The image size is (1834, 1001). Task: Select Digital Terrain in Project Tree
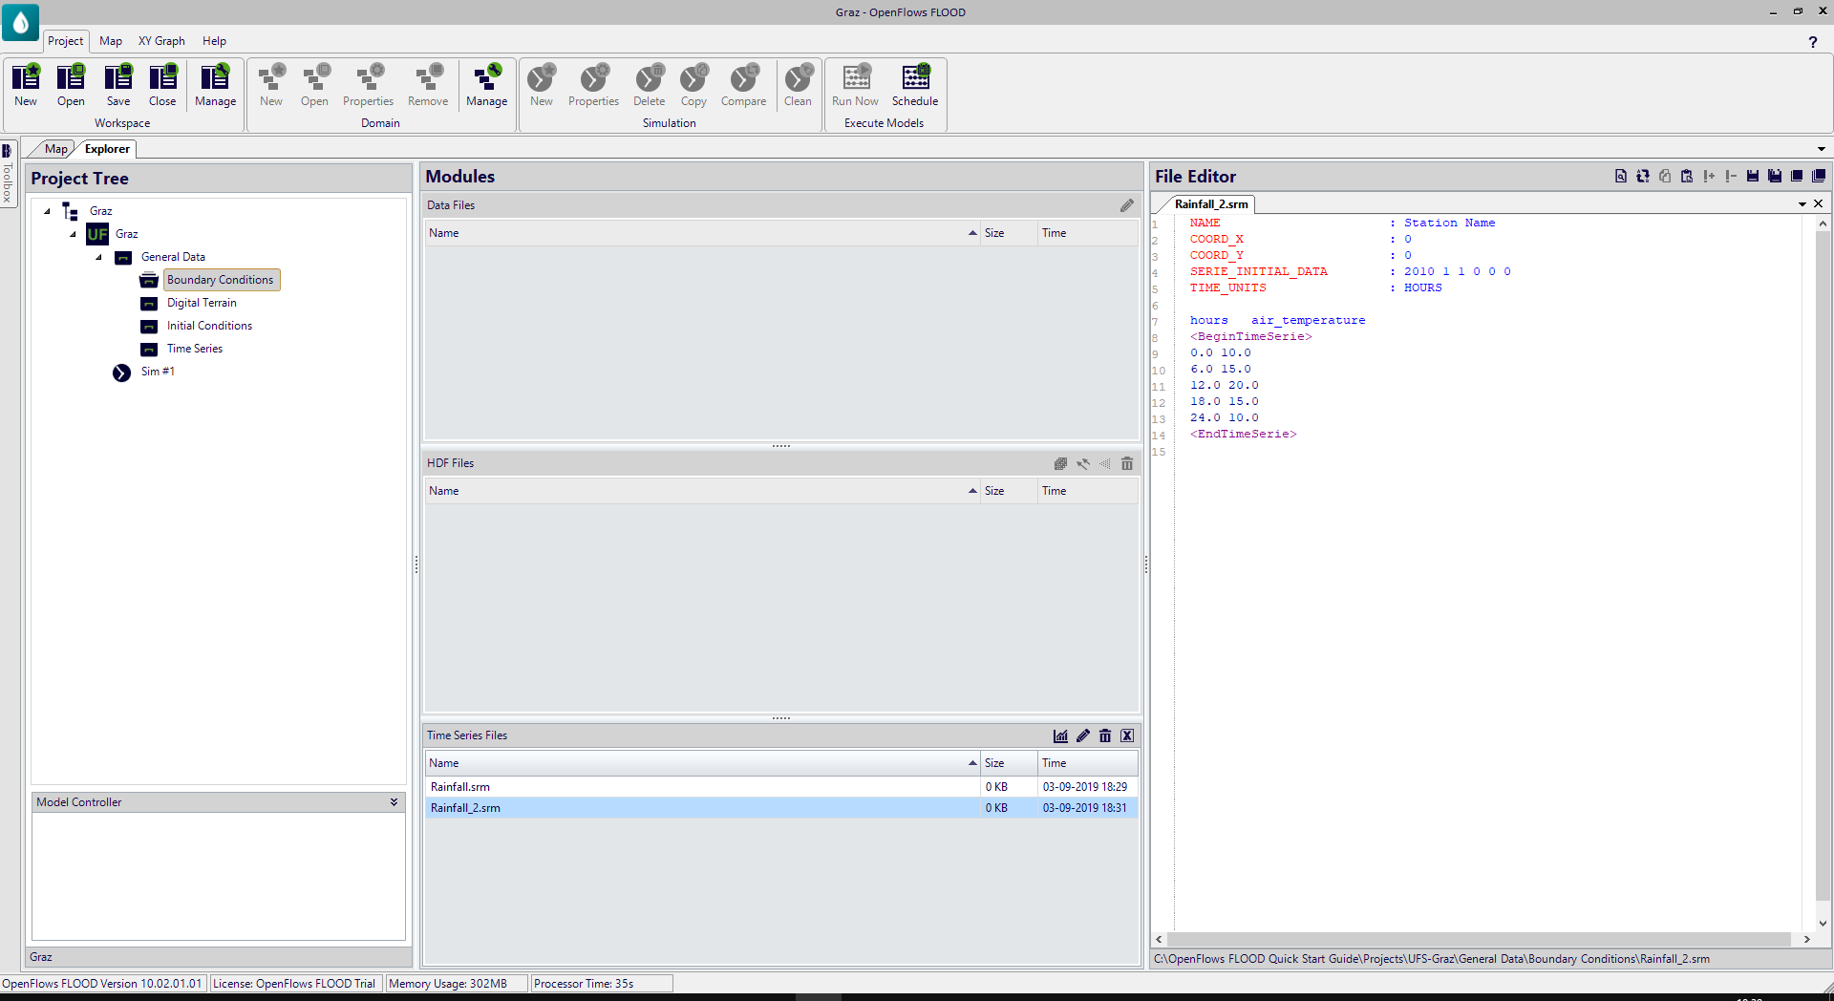[x=202, y=303]
